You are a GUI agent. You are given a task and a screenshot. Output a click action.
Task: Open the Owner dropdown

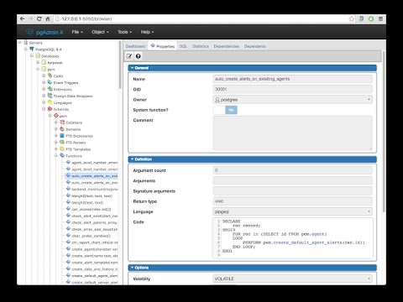click(293, 100)
